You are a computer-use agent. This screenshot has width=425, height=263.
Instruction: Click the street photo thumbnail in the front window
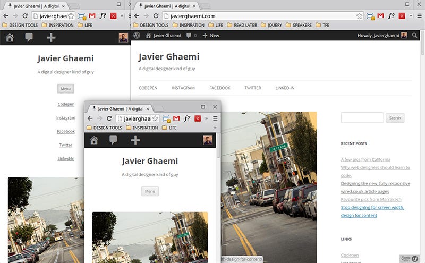tap(150, 237)
